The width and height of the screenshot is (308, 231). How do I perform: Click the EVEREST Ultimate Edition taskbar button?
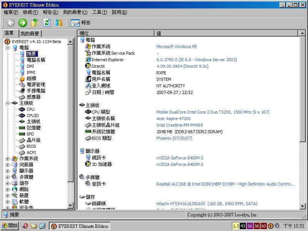click(79, 226)
